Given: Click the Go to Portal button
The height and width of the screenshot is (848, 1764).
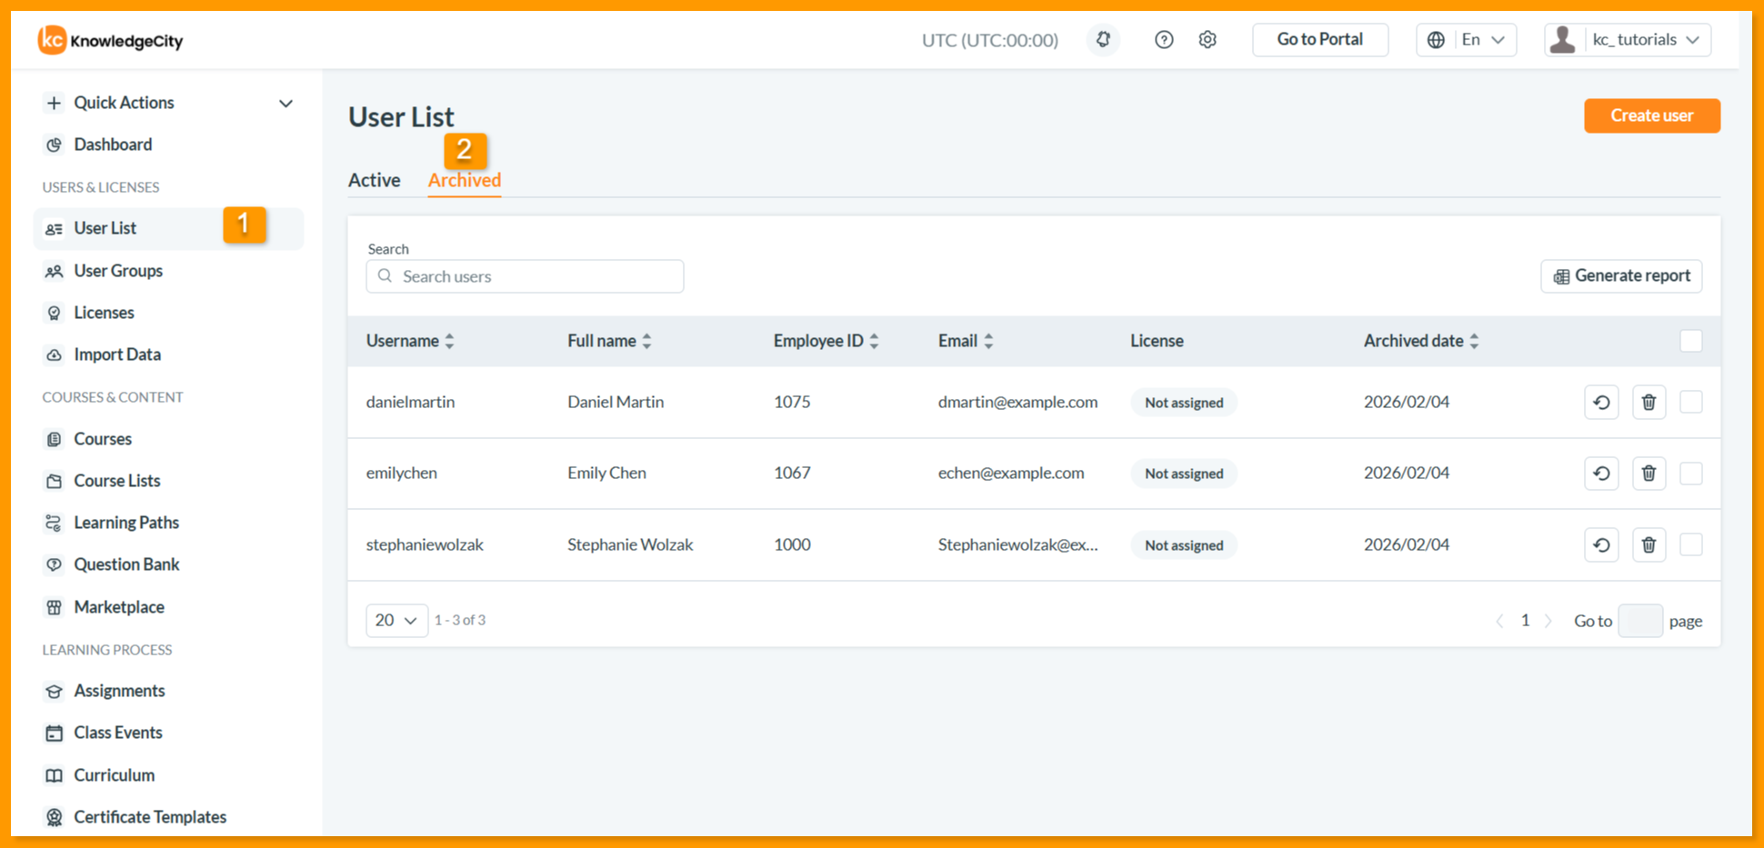Looking at the screenshot, I should click(x=1320, y=40).
